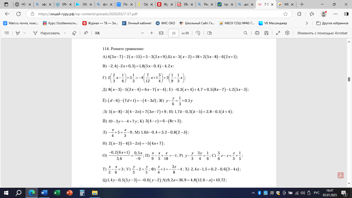The width and height of the screenshot is (352, 198).
Task: Activate the Нарисовать drawing tool
Action: click(46, 33)
